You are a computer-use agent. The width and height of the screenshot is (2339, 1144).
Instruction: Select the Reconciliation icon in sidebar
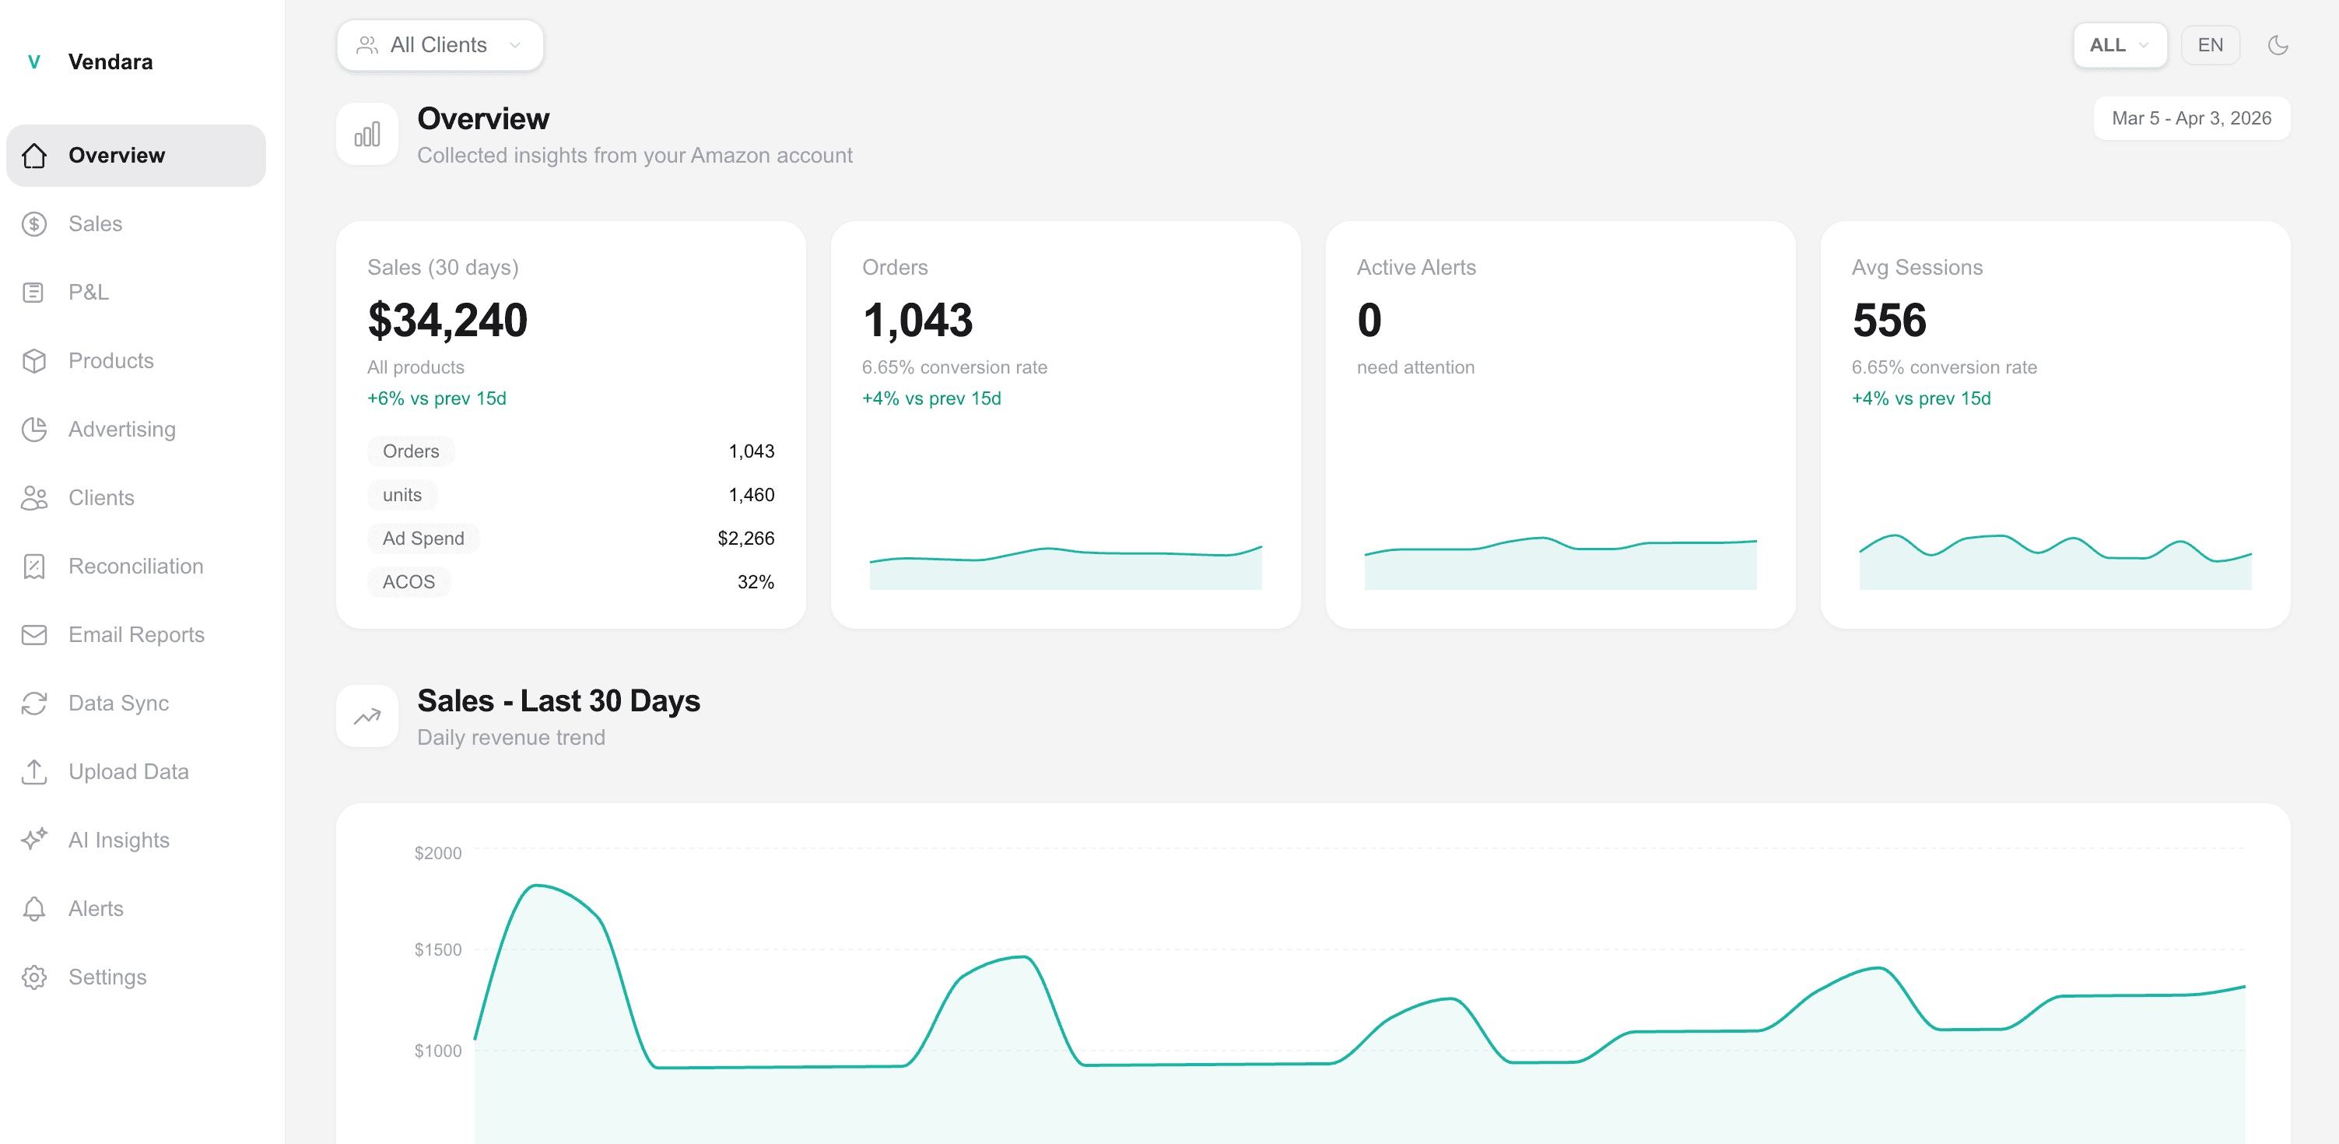[34, 566]
